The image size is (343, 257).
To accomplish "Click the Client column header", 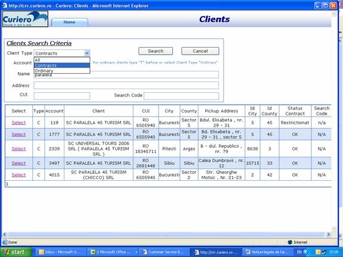I will [98, 111].
